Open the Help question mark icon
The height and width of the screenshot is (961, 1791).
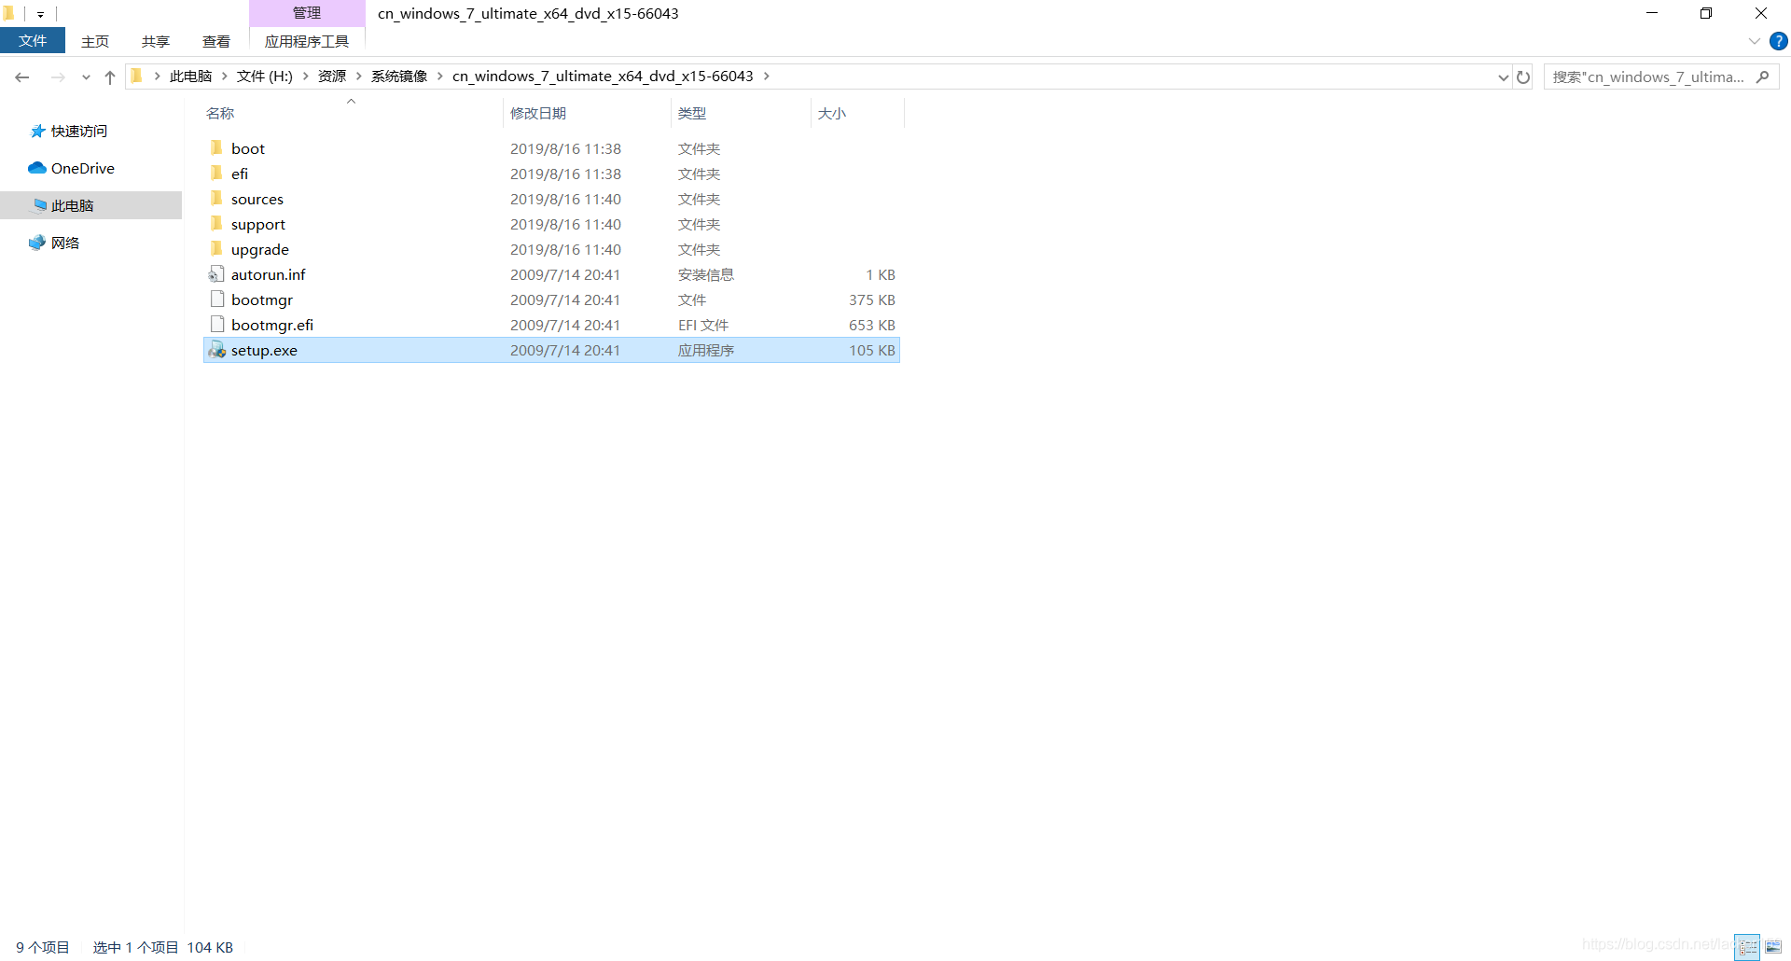tap(1779, 41)
